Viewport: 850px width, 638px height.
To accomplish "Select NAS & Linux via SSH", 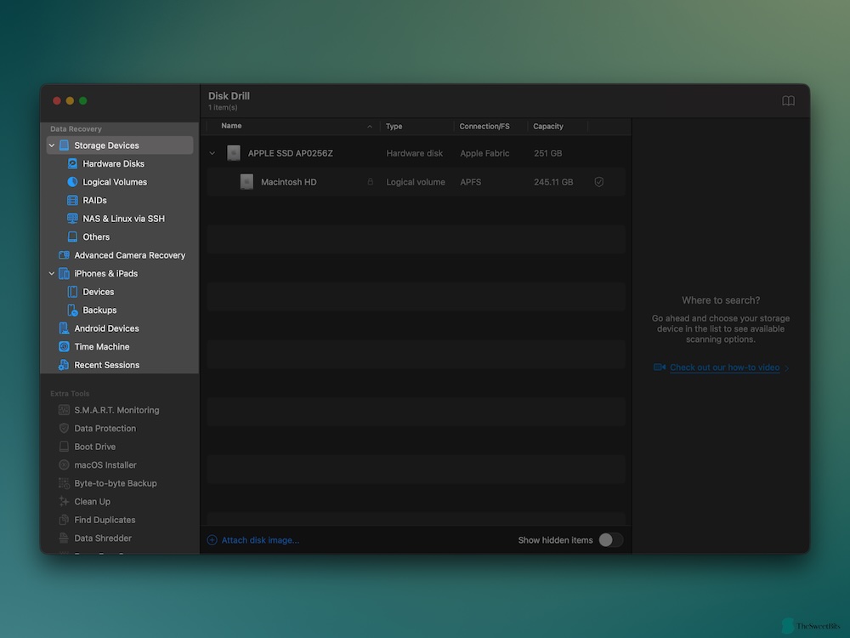I will [x=123, y=219].
